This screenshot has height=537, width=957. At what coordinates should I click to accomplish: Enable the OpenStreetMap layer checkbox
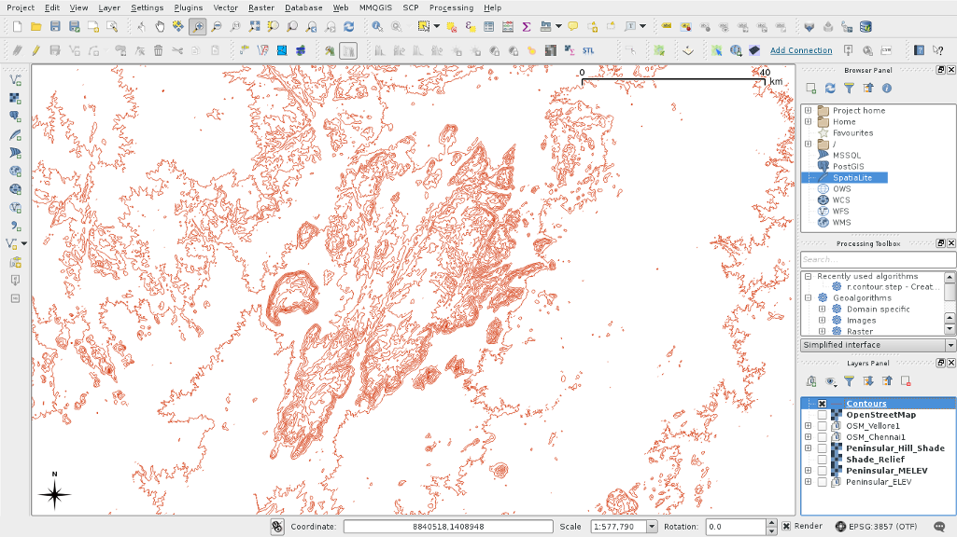[x=822, y=415]
